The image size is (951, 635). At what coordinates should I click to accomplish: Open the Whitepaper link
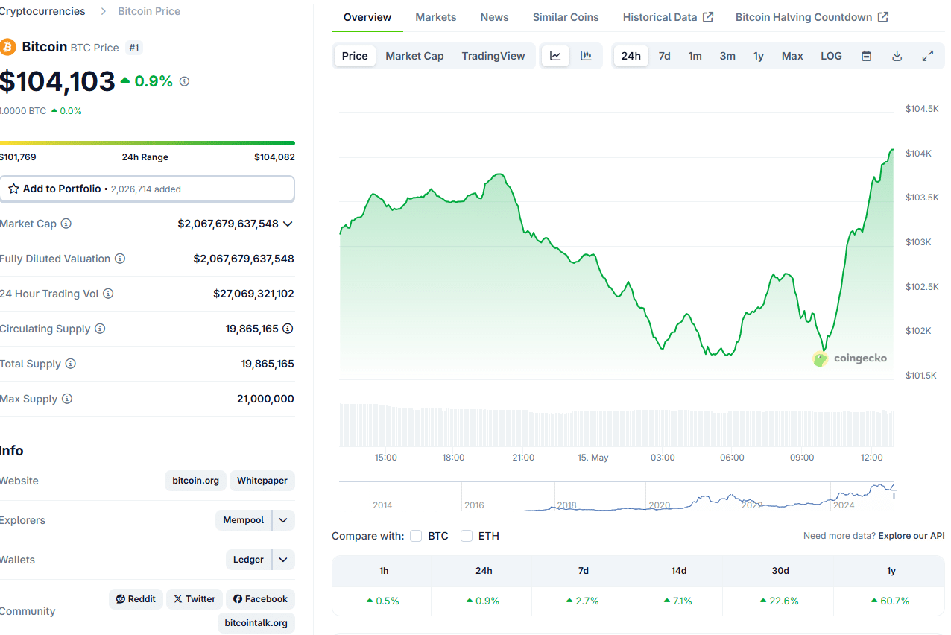[262, 481]
